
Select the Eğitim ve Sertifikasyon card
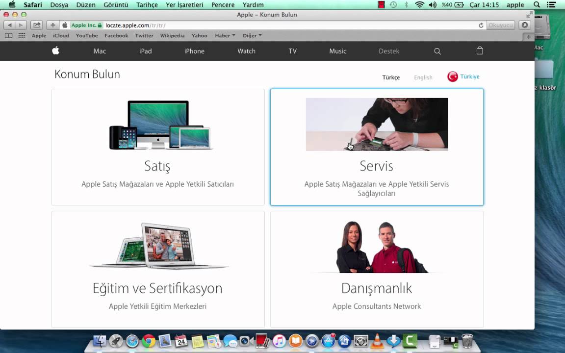pos(158,270)
